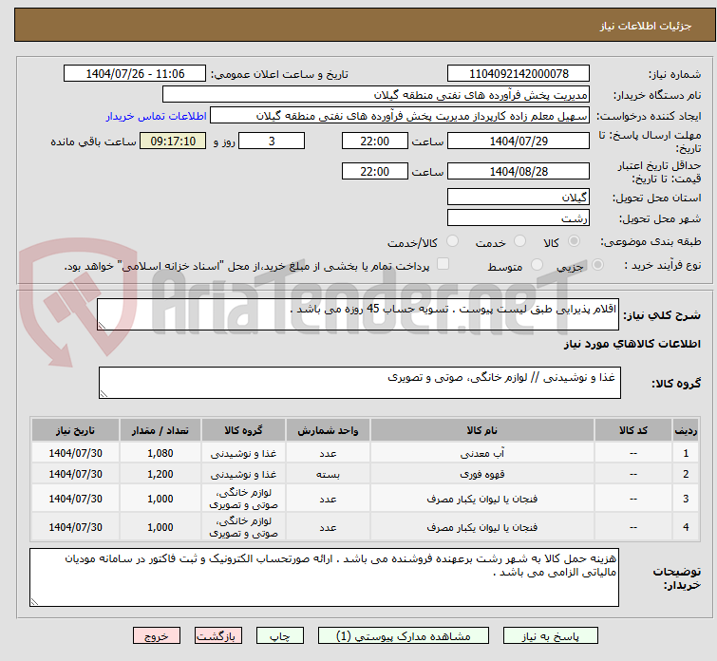The height and width of the screenshot is (661, 717).
Task: Click the قهوه فوری item cell
Action: pos(482,474)
